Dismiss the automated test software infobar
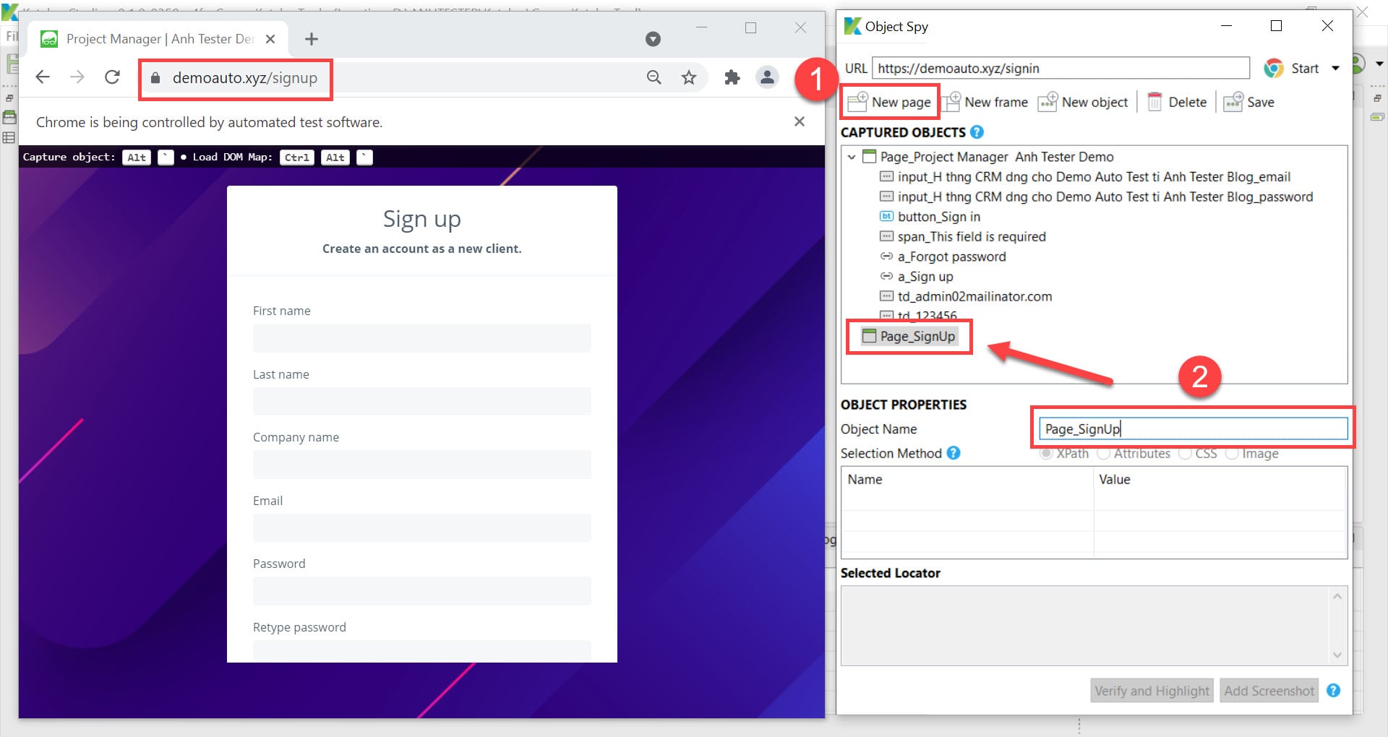 click(x=800, y=121)
